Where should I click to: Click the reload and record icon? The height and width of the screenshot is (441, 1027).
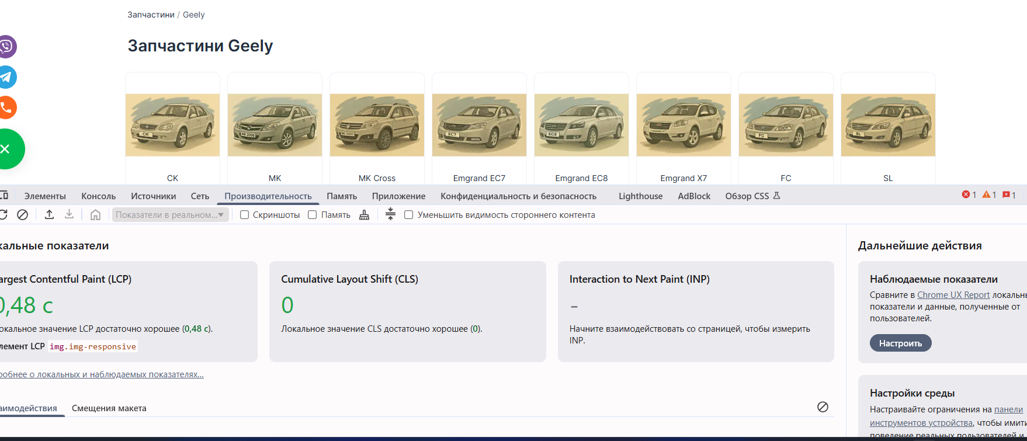click(4, 215)
